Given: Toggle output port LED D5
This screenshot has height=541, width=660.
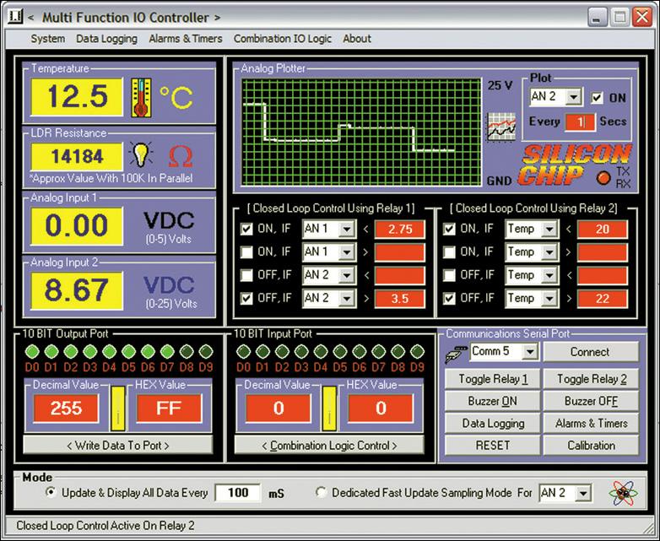Looking at the screenshot, I should [x=129, y=352].
